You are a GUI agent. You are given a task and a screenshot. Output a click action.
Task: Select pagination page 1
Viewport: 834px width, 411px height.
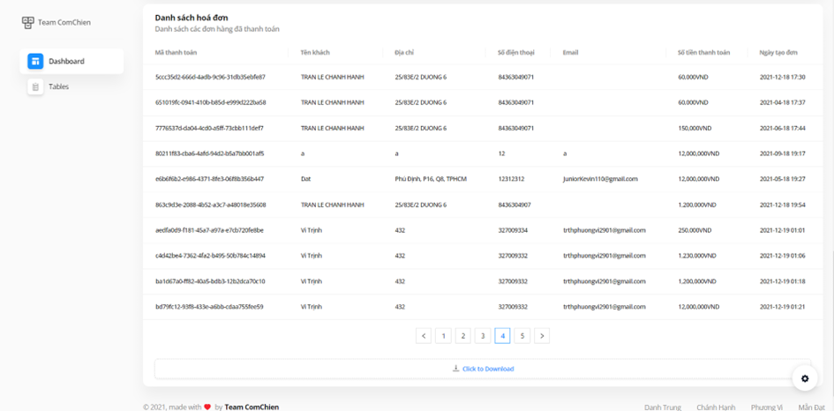(x=443, y=336)
